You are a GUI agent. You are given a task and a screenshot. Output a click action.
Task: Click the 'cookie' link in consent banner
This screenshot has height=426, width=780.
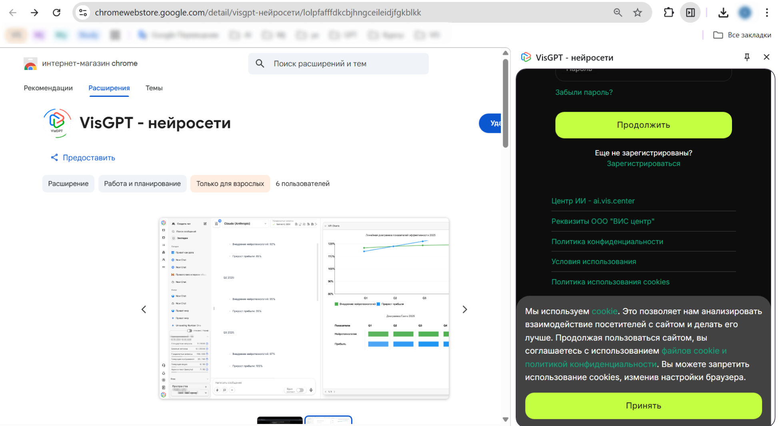click(x=604, y=311)
